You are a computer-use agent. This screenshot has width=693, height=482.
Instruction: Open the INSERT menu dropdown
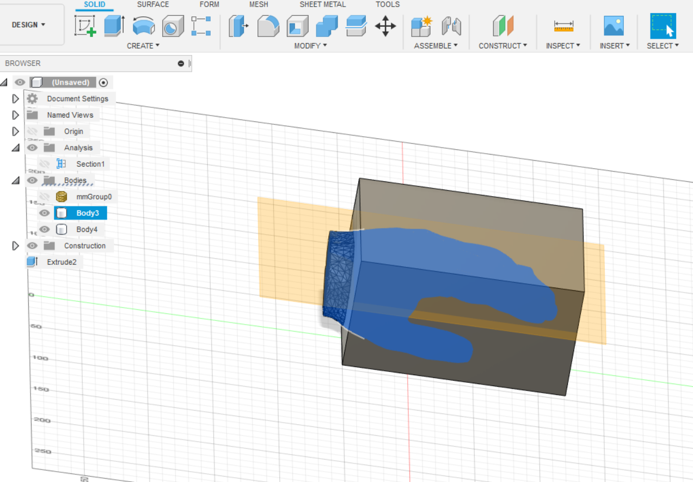click(x=615, y=46)
